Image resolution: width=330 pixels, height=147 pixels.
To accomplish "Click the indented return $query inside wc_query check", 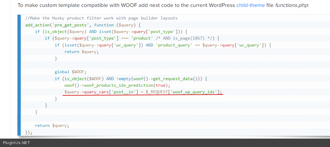I will point(81,52).
